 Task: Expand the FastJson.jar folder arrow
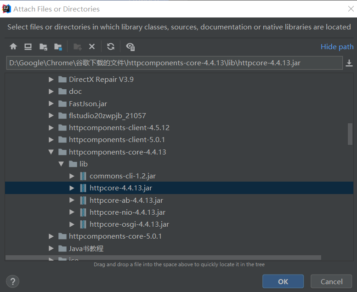click(x=51, y=104)
